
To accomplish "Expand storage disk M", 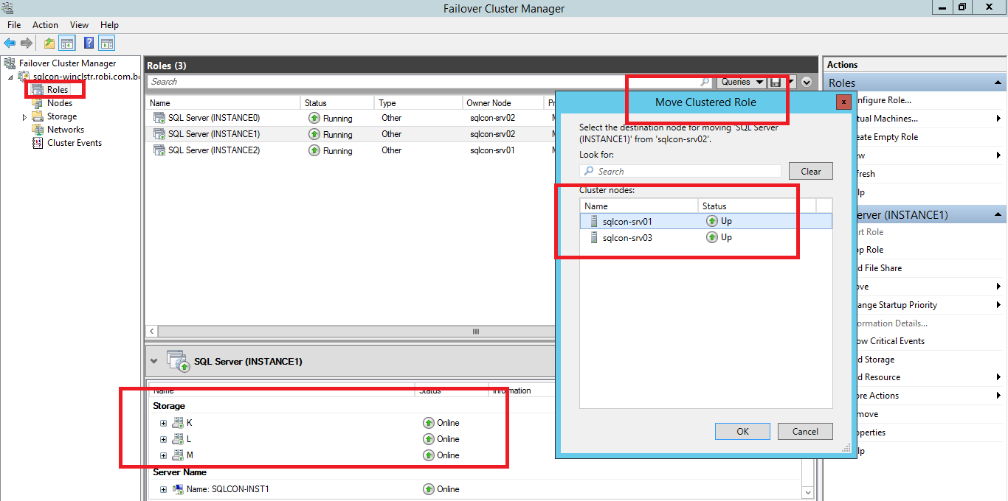I will [163, 455].
